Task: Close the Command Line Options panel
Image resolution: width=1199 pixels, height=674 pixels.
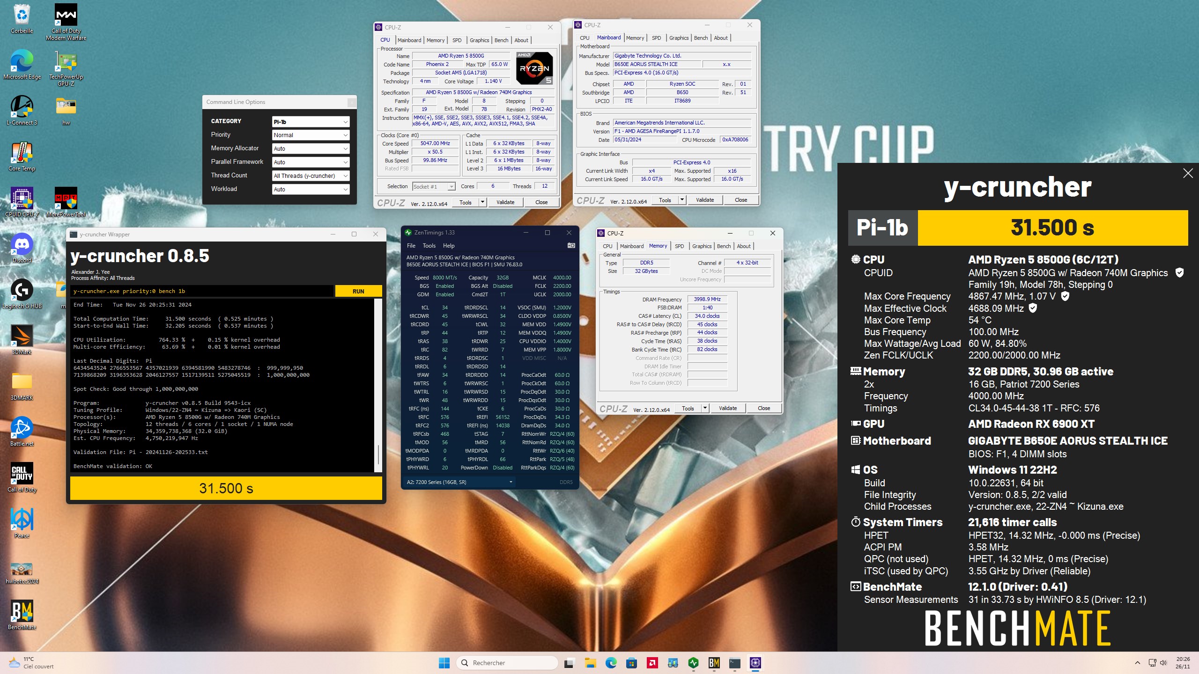Action: [351, 102]
